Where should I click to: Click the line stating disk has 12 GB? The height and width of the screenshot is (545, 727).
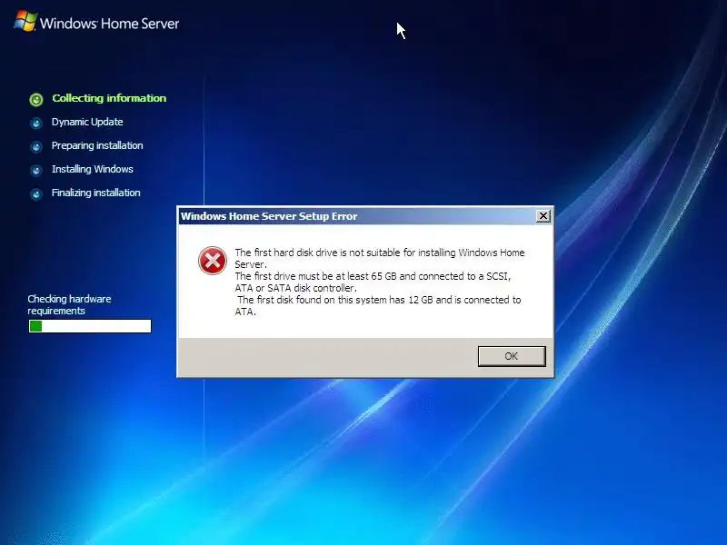coord(378,305)
